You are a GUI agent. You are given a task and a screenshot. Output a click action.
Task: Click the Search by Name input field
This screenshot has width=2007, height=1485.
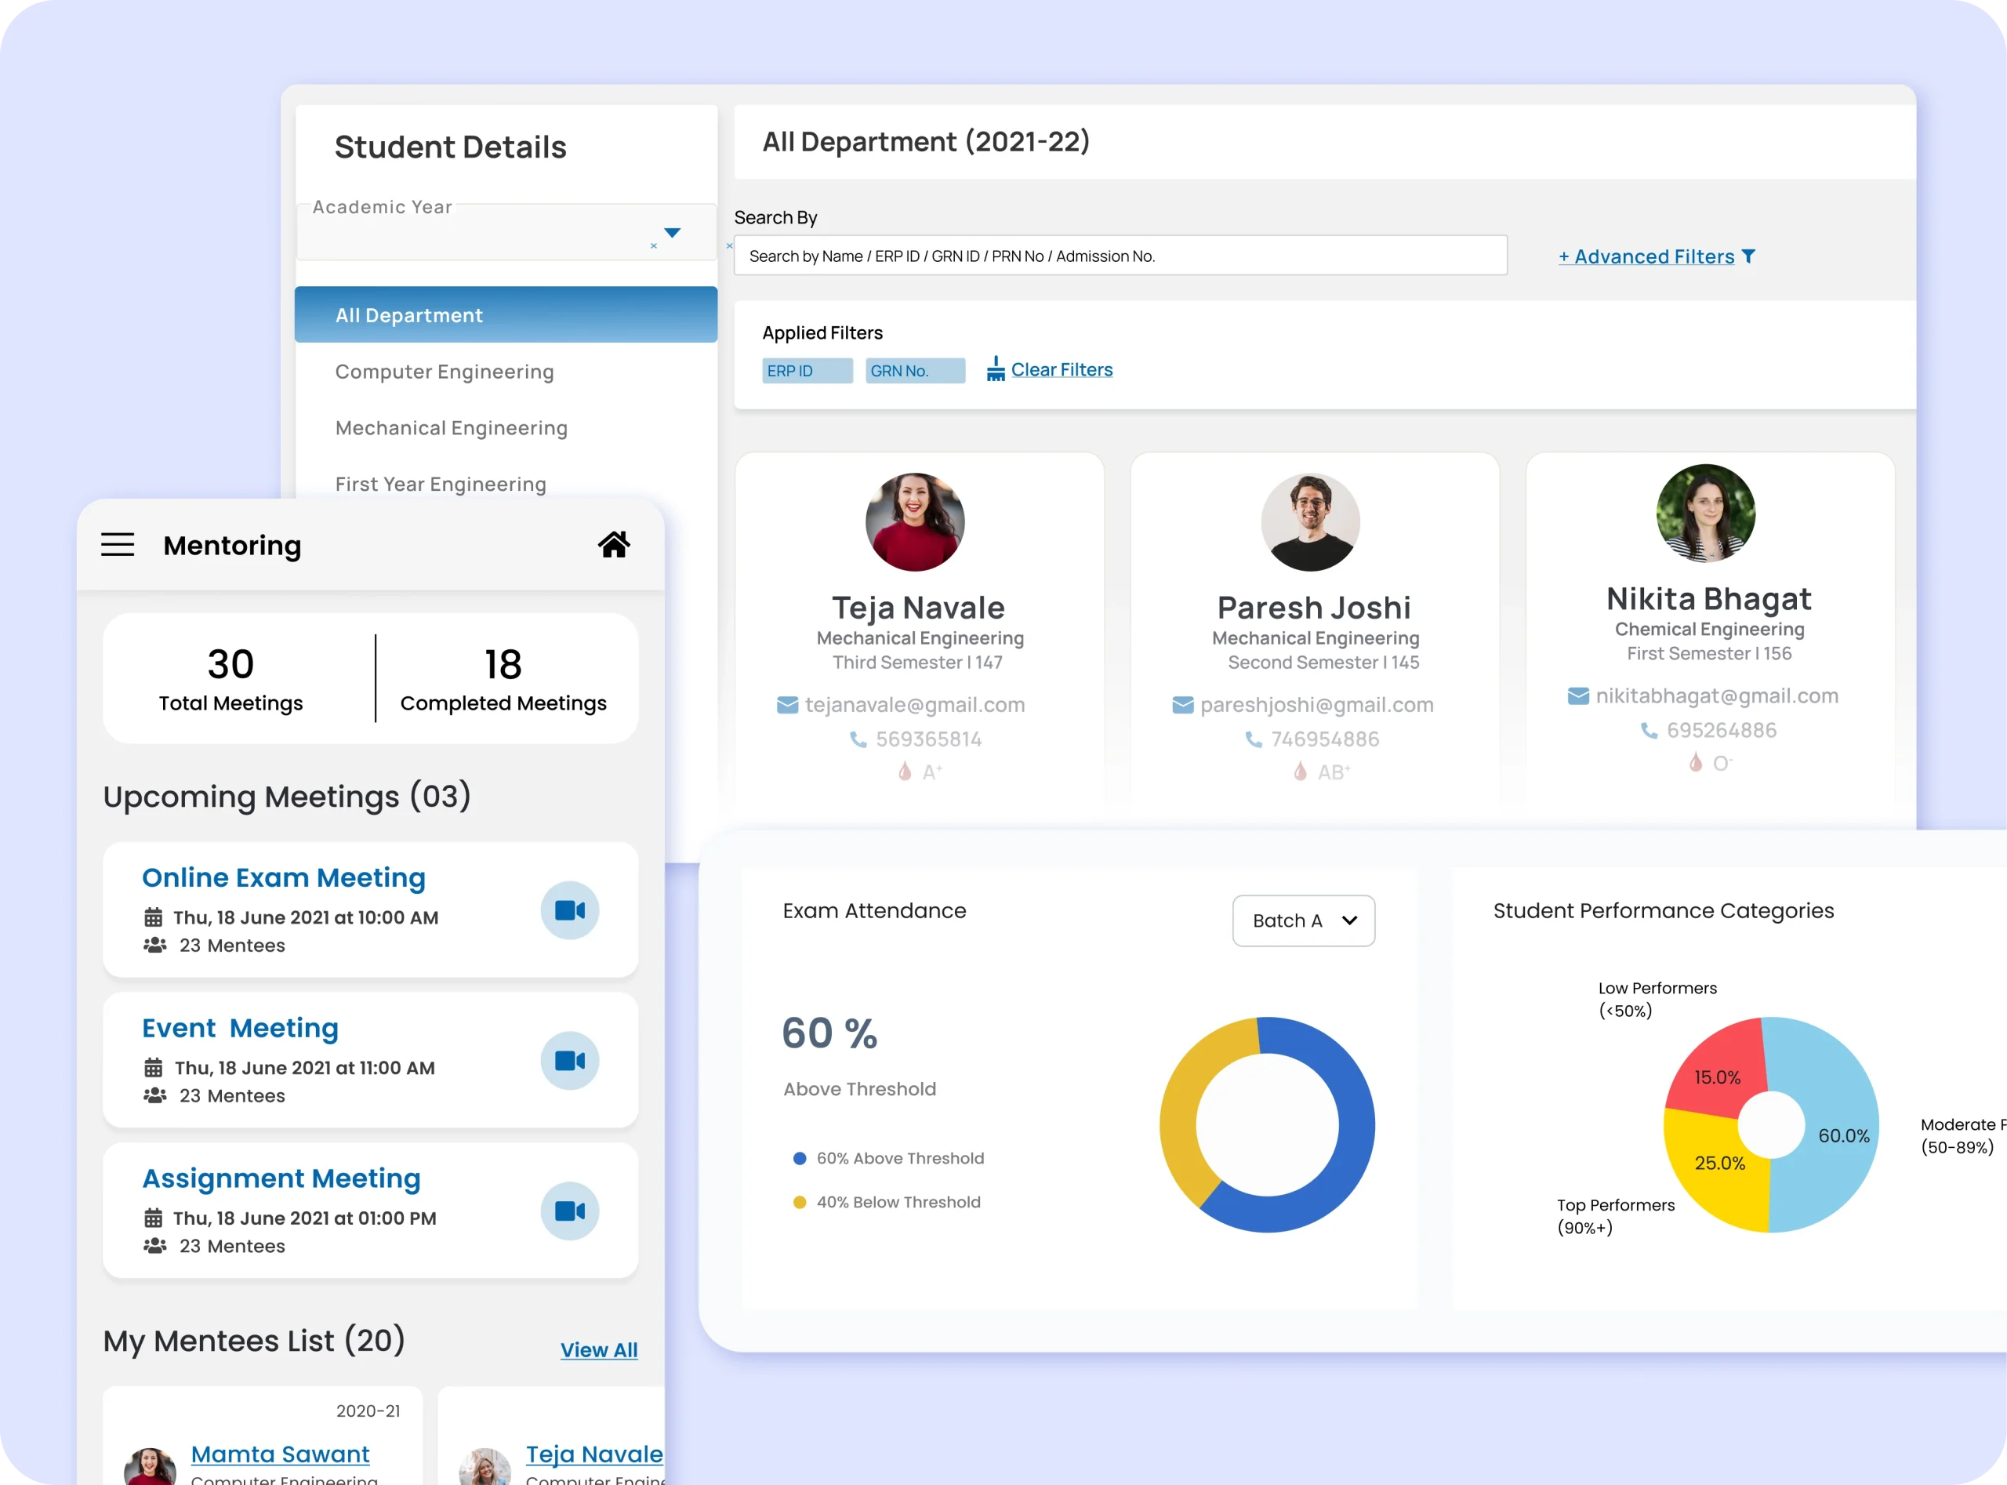point(1120,256)
